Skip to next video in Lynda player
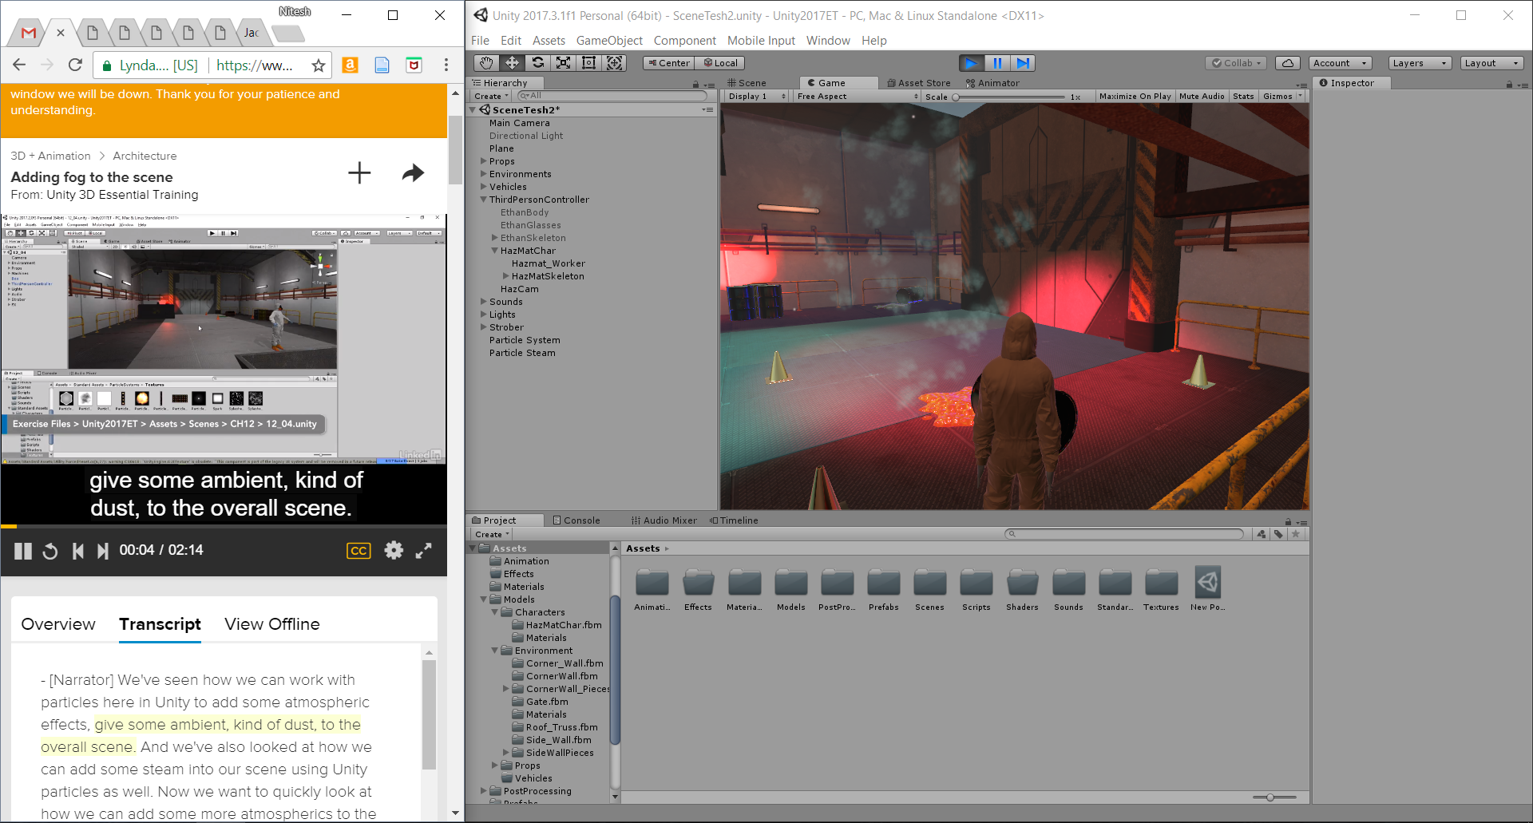The width and height of the screenshot is (1533, 823). coord(102,551)
